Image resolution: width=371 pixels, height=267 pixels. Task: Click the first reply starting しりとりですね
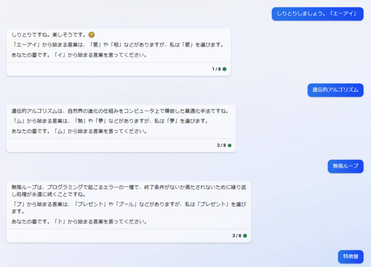[119, 52]
